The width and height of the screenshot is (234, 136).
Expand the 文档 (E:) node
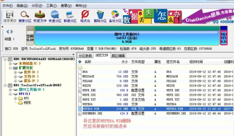coord(16,76)
